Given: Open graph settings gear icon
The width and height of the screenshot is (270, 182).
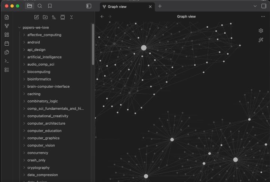Looking at the screenshot, I should (x=261, y=31).
